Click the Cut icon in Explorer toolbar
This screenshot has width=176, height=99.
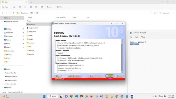(x=14, y=7)
